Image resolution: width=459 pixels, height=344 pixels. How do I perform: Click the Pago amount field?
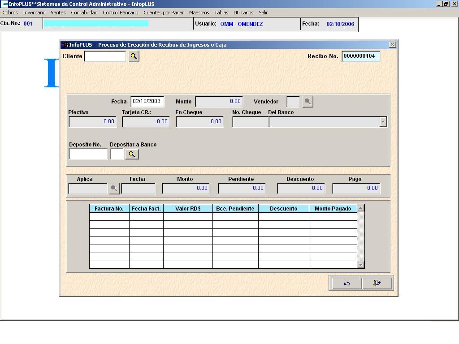coord(356,189)
